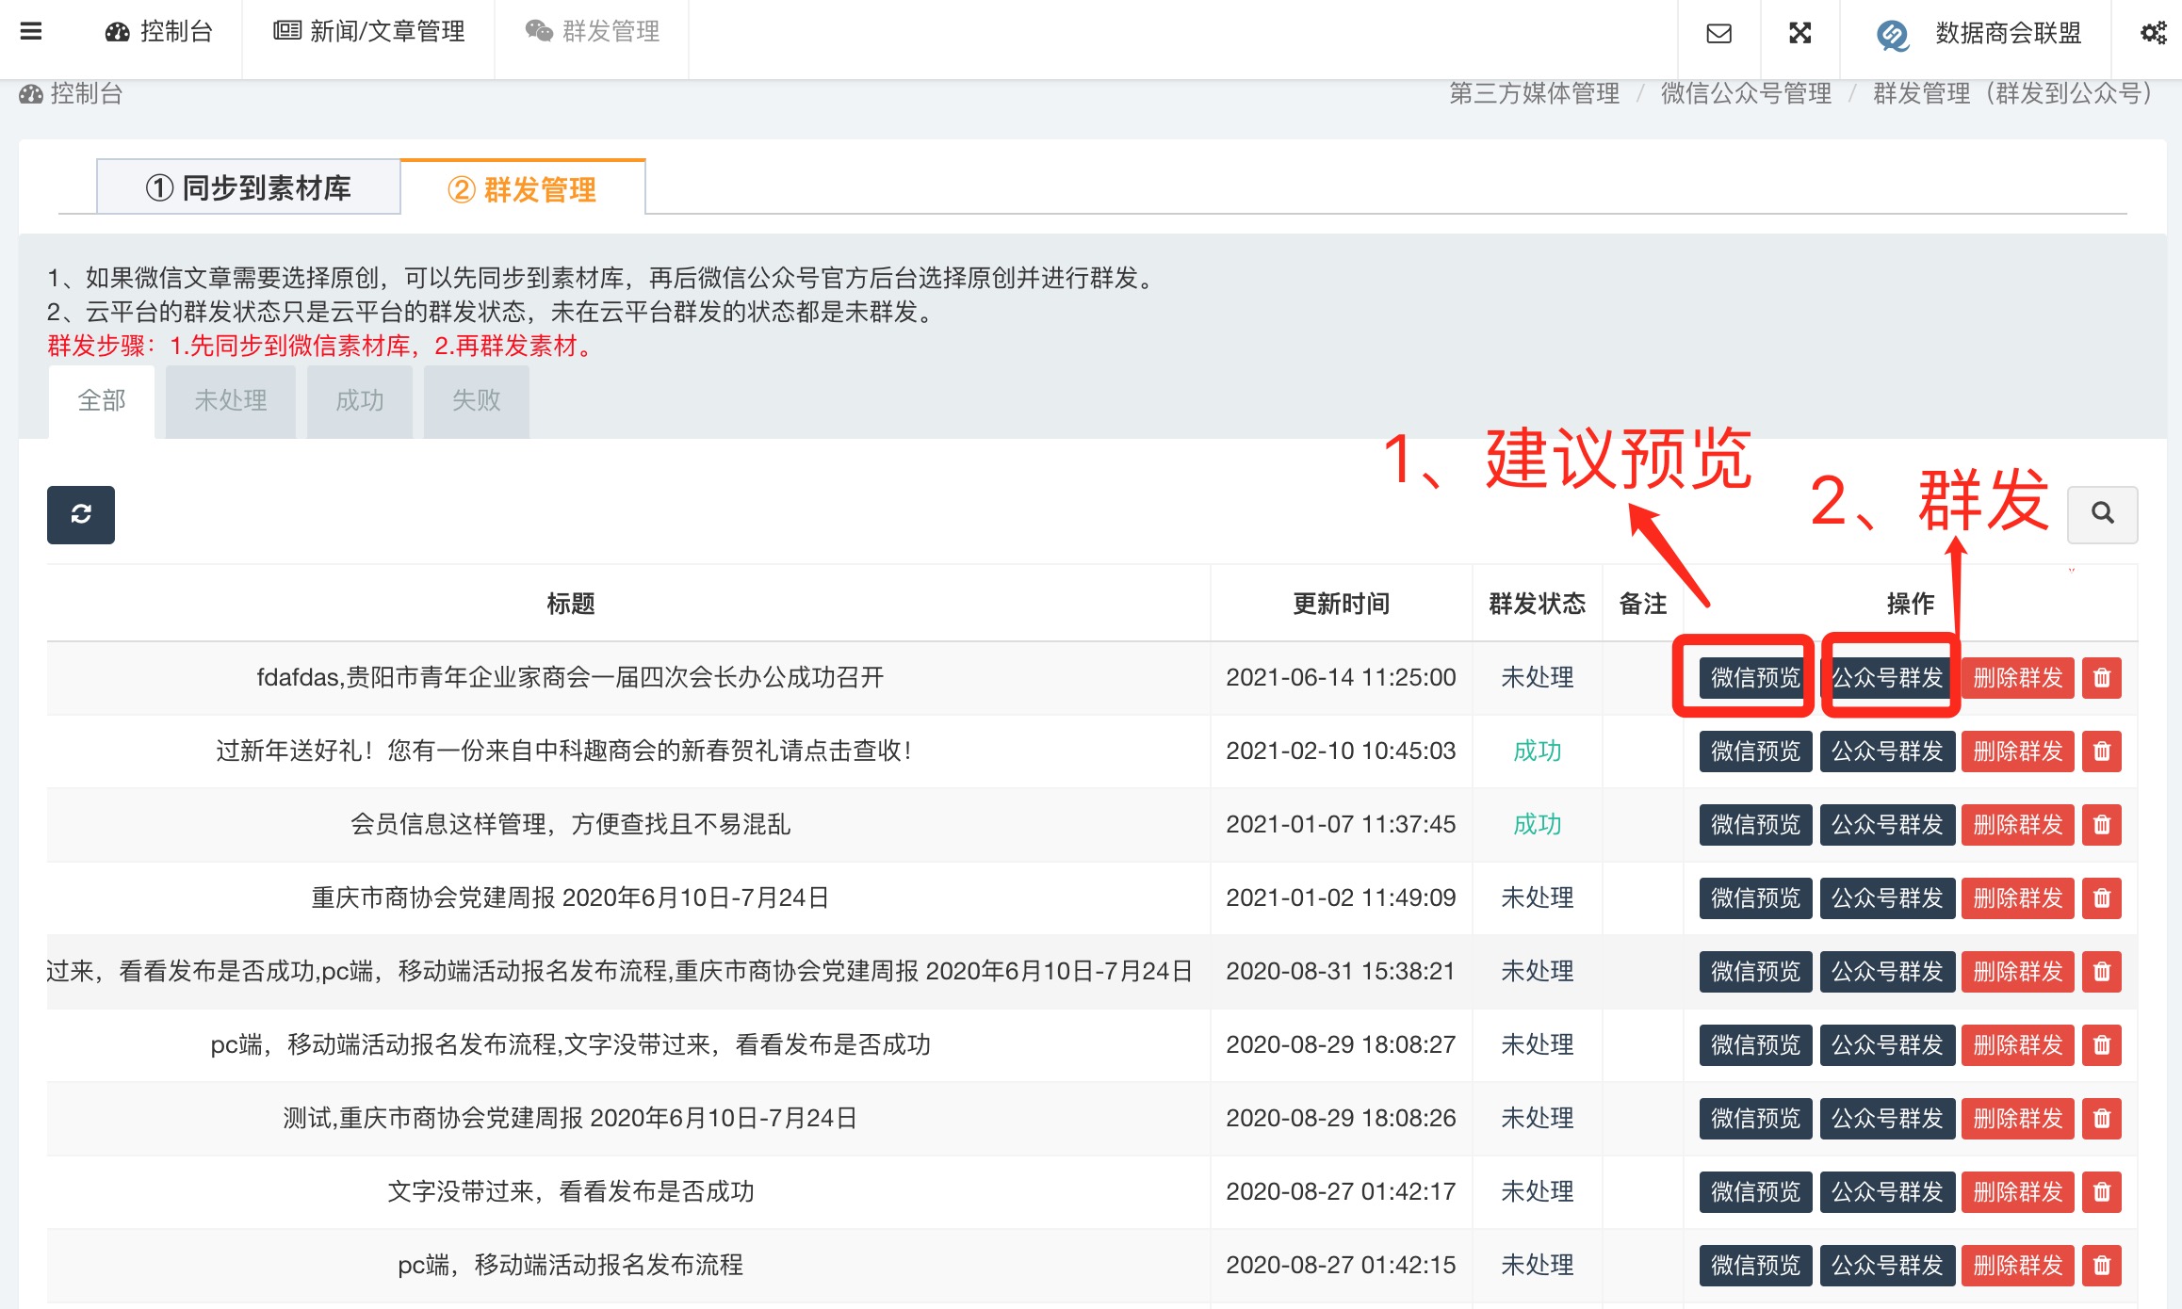The height and width of the screenshot is (1309, 2182).
Task: Click the search magnifier button
Action: coord(2102,514)
